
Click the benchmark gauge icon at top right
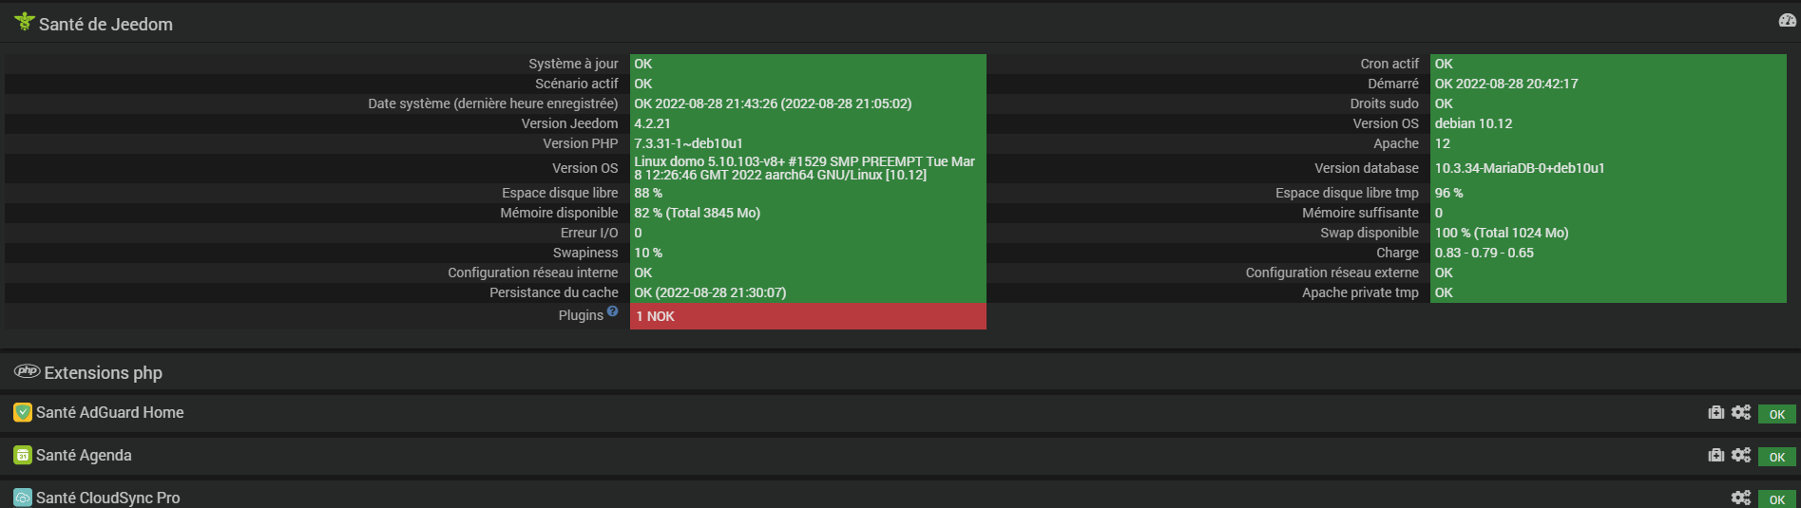point(1787,21)
